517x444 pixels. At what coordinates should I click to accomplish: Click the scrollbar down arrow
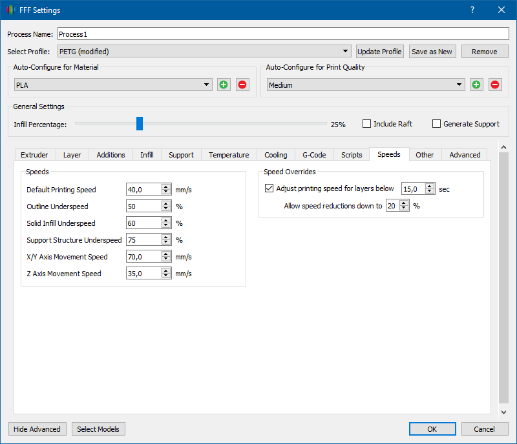pyautogui.click(x=503, y=412)
